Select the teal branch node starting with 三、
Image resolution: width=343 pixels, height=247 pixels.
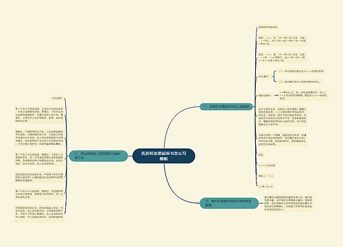[x=229, y=203]
